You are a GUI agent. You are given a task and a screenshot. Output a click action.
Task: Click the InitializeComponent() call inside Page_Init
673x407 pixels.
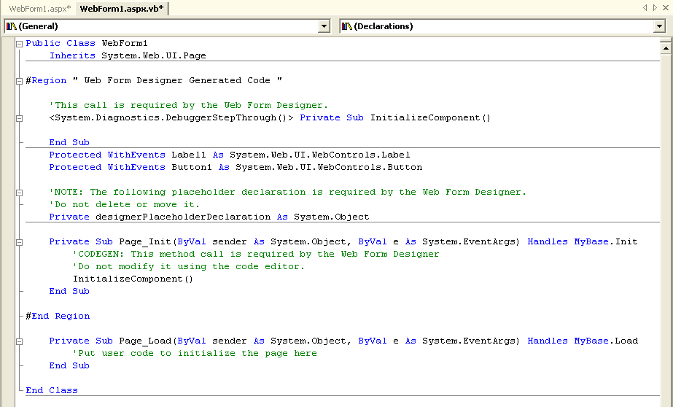133,279
